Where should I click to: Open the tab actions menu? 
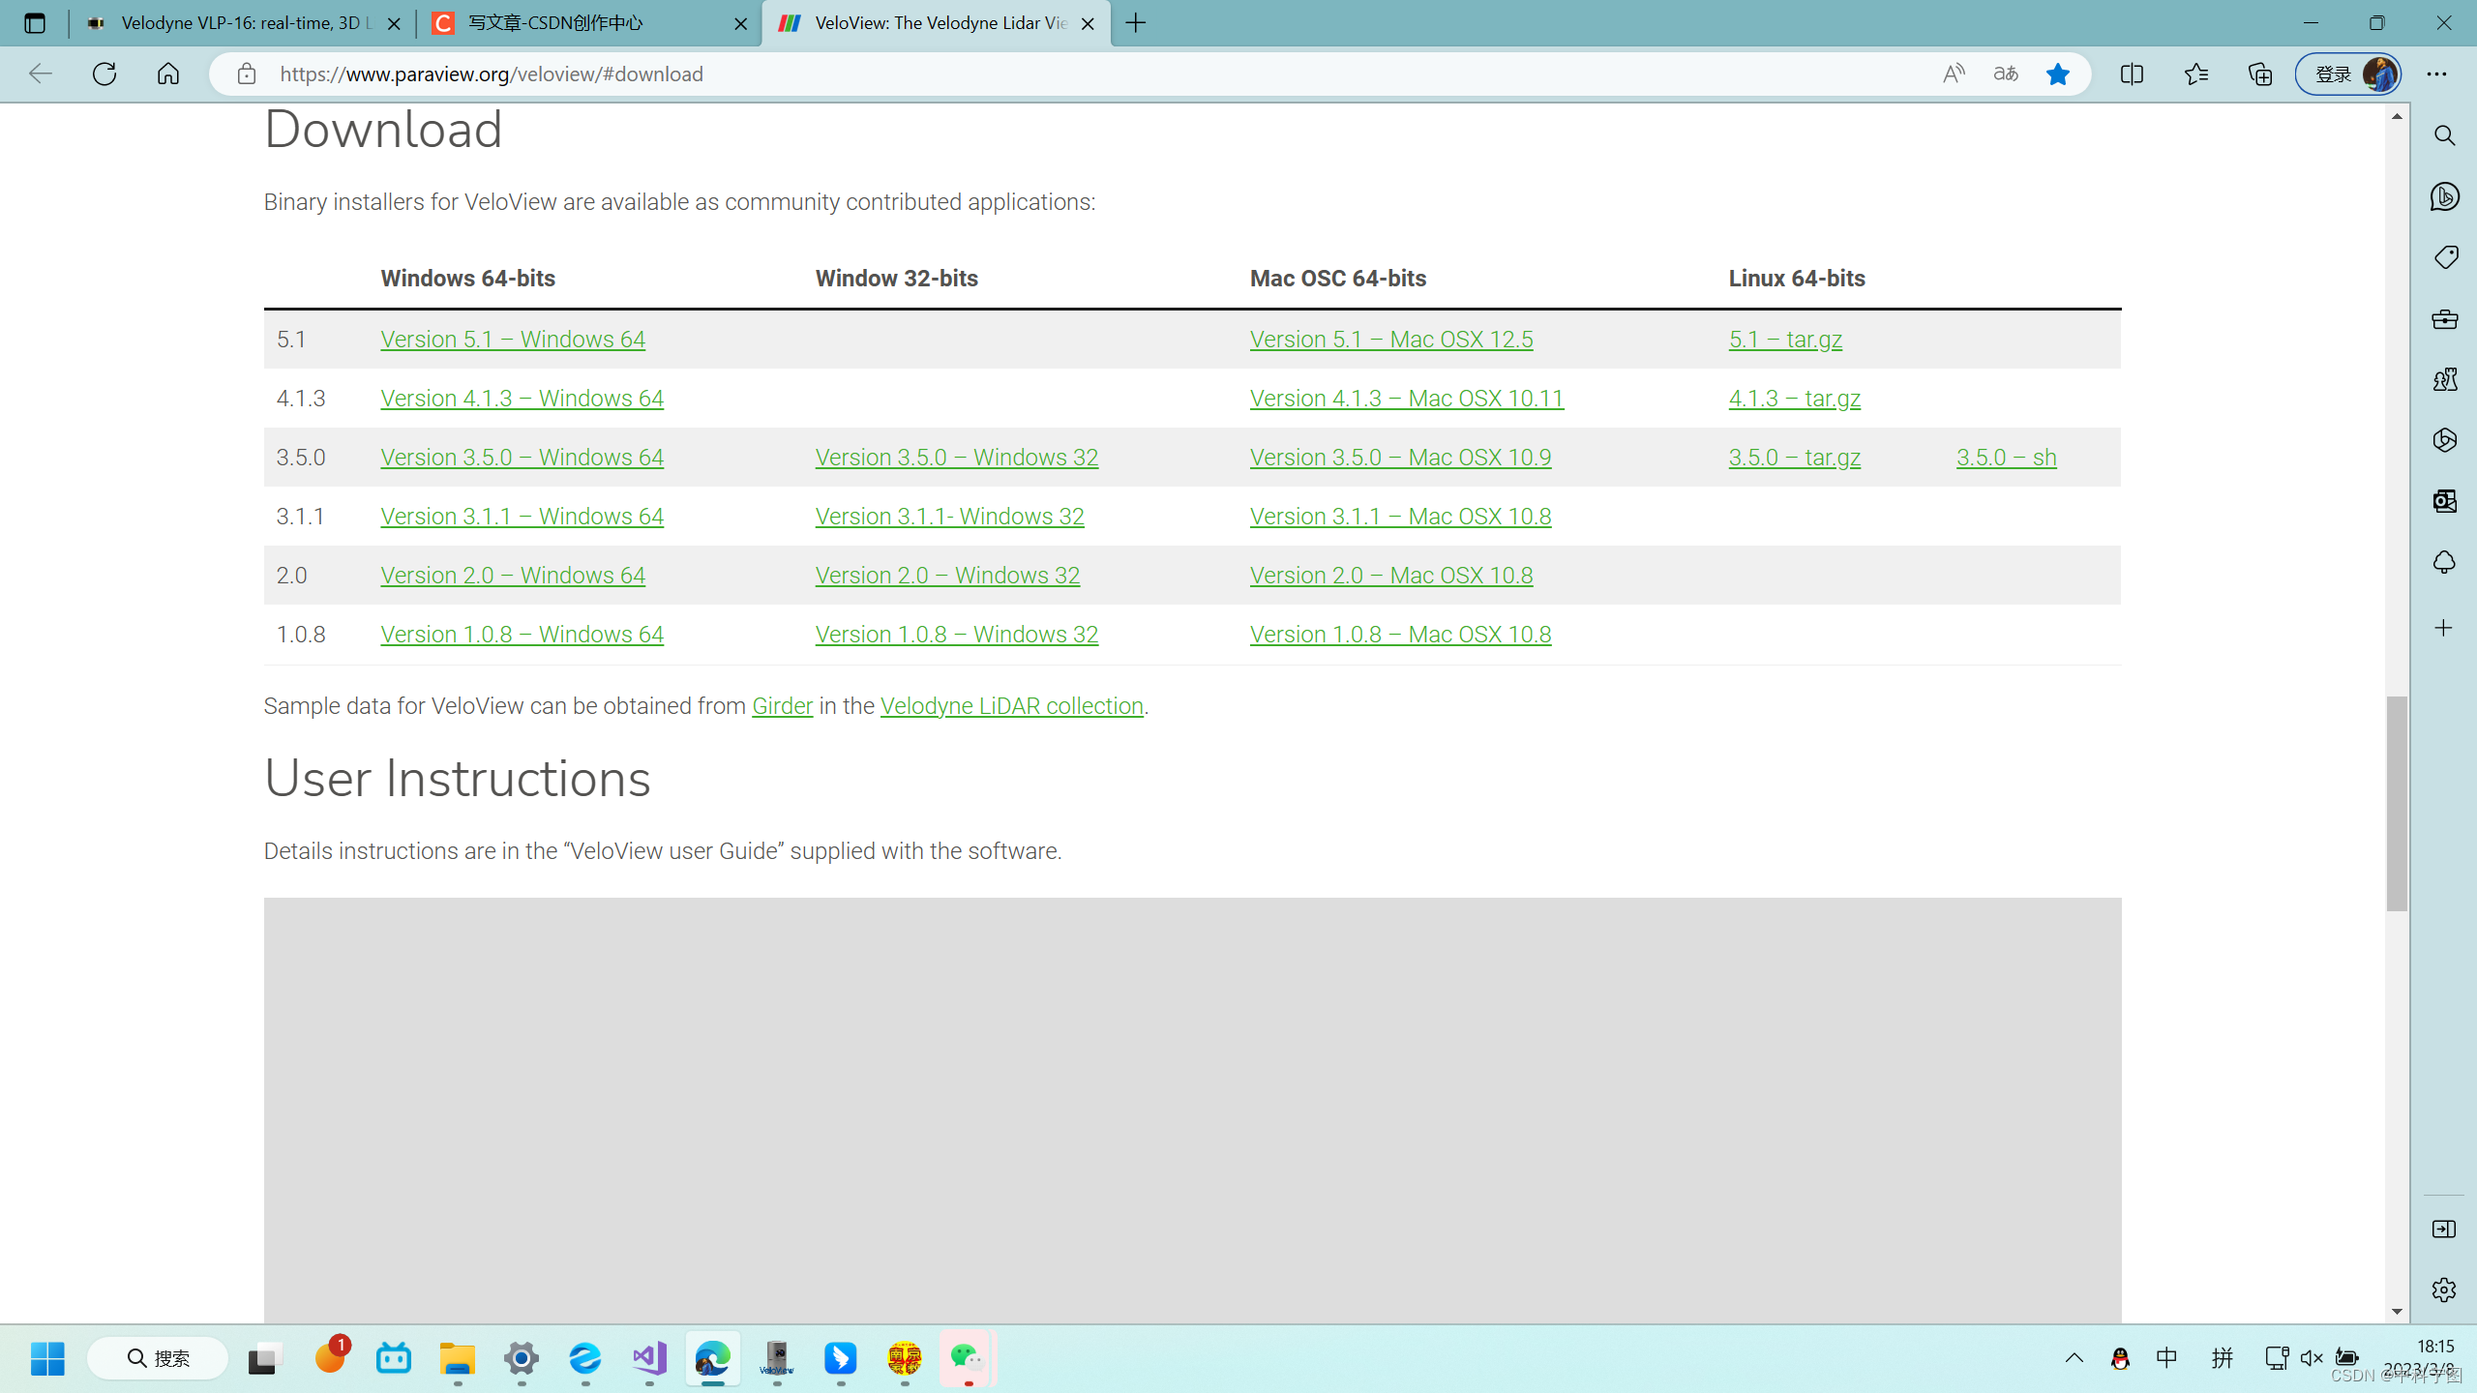pyautogui.click(x=35, y=23)
